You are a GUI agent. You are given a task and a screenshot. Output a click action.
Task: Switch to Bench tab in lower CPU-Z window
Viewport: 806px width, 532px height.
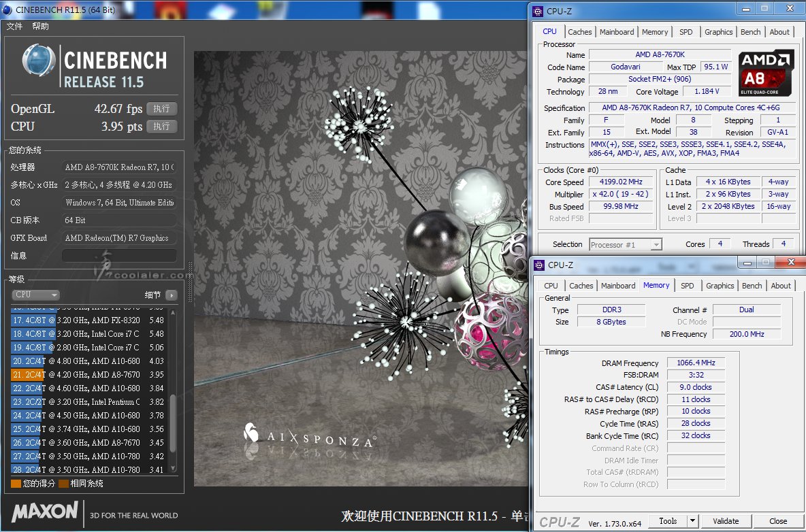click(752, 286)
